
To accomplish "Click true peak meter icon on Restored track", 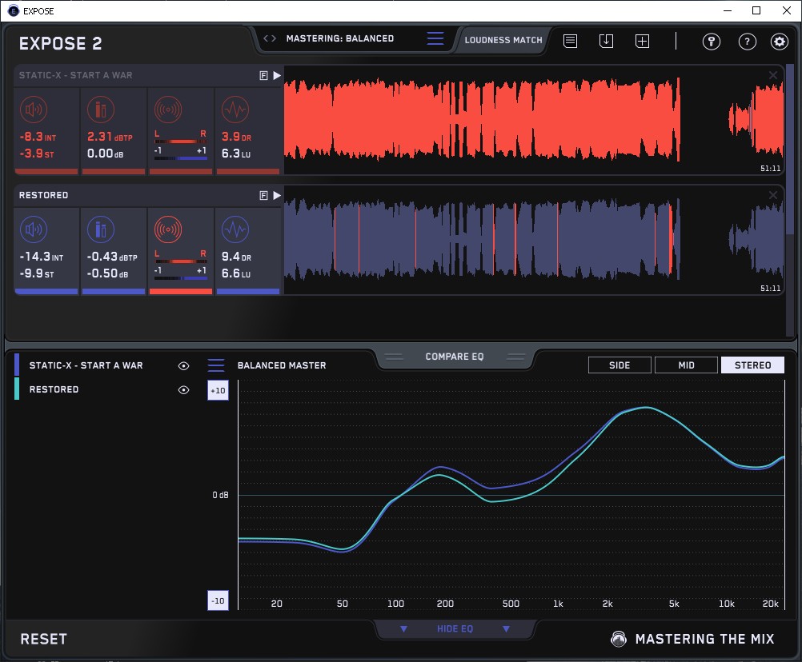I will (x=101, y=229).
